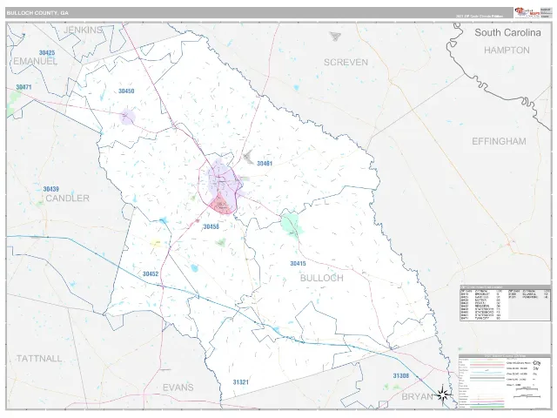Viewport: 557px width, 418px height.
Task: Click the yellow shaded town in ZIP 30452
Action: 156,243
